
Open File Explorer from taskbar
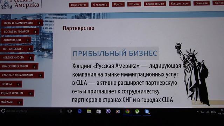[x=89, y=111]
